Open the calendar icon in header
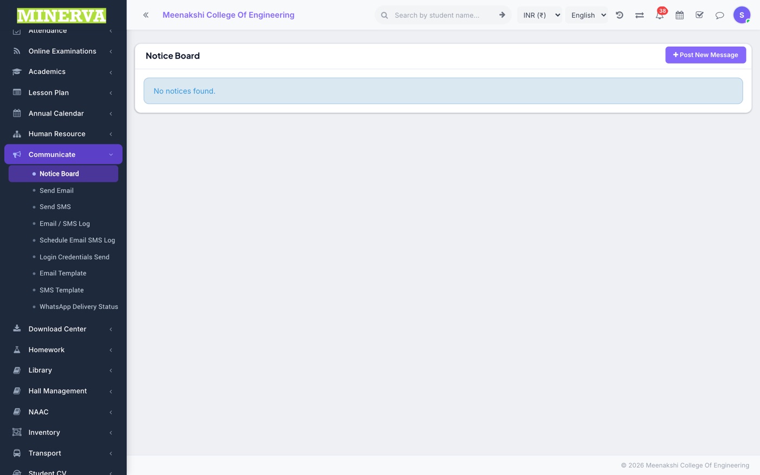This screenshot has width=760, height=475. pyautogui.click(x=680, y=15)
